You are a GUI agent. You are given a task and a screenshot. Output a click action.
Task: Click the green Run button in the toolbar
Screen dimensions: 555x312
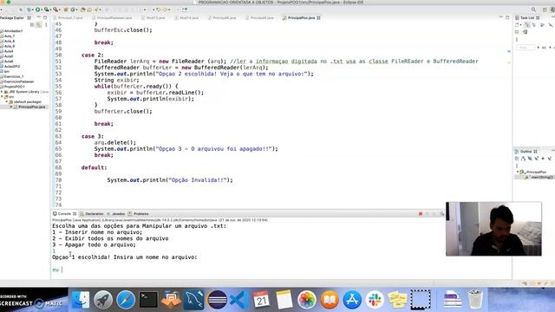click(x=37, y=10)
